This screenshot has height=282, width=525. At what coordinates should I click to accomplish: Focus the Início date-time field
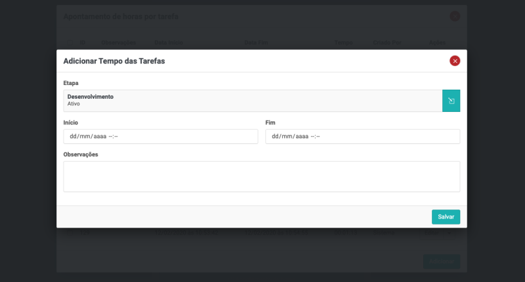point(160,136)
